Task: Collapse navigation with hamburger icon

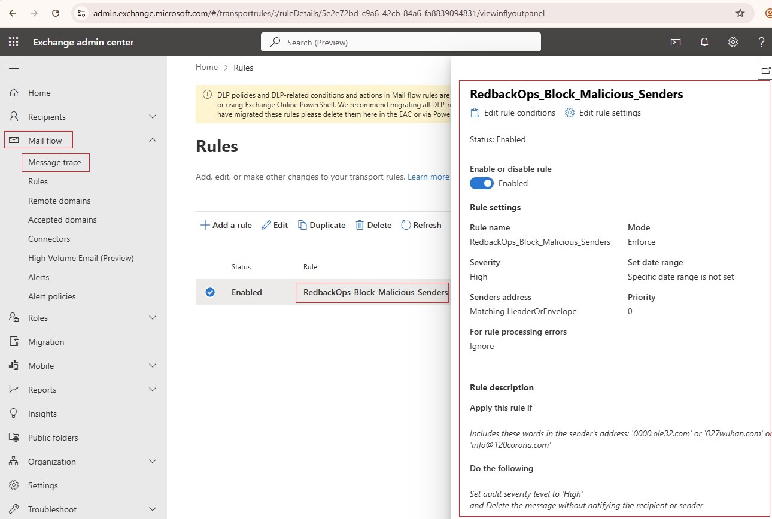Action: click(13, 68)
